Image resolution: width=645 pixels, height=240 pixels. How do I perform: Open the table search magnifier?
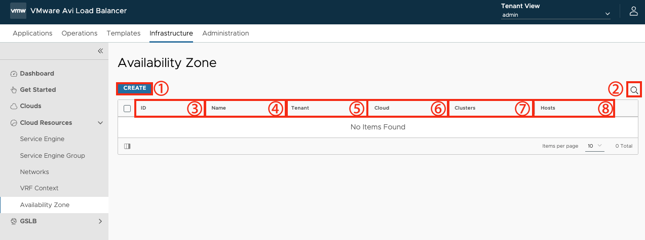(x=634, y=90)
